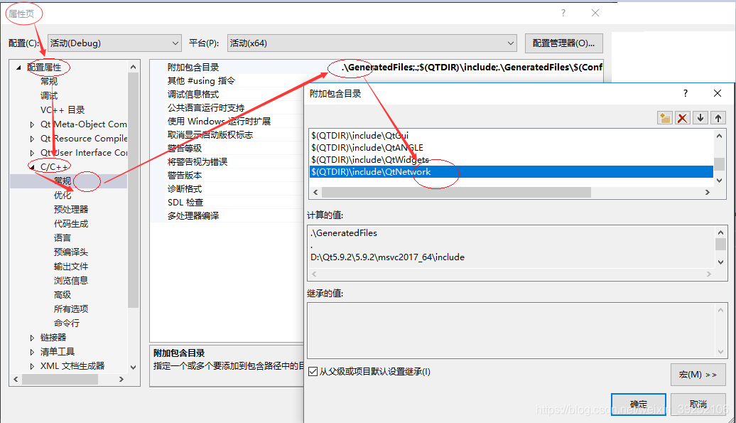The width and height of the screenshot is (736, 423).
Task: Click down arrow of include list scrollbar
Action: pos(719,181)
